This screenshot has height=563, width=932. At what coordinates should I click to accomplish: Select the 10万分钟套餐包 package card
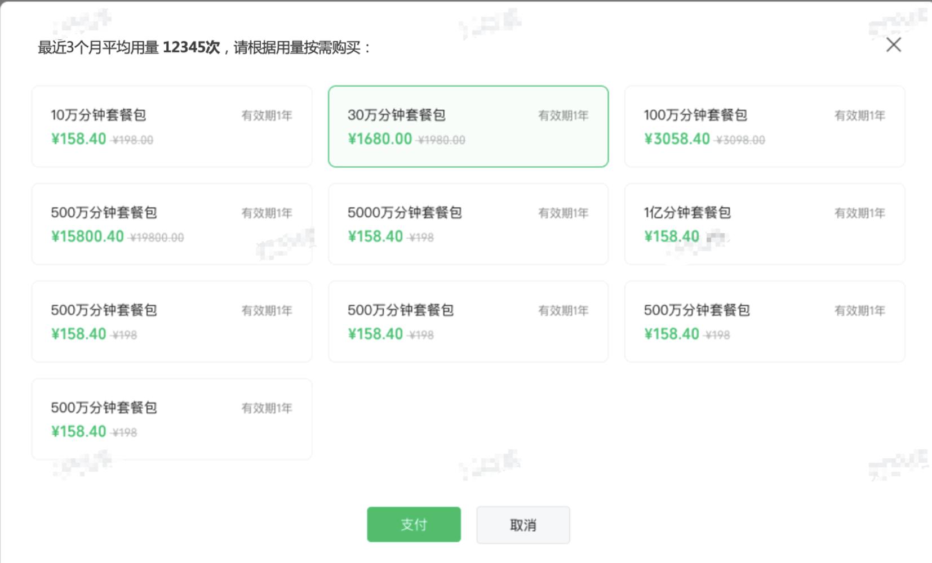click(172, 126)
